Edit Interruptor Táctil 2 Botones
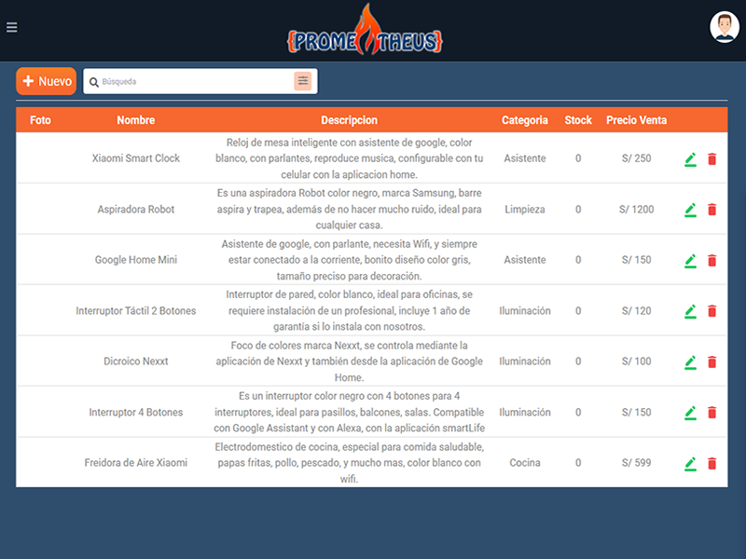 tap(690, 311)
